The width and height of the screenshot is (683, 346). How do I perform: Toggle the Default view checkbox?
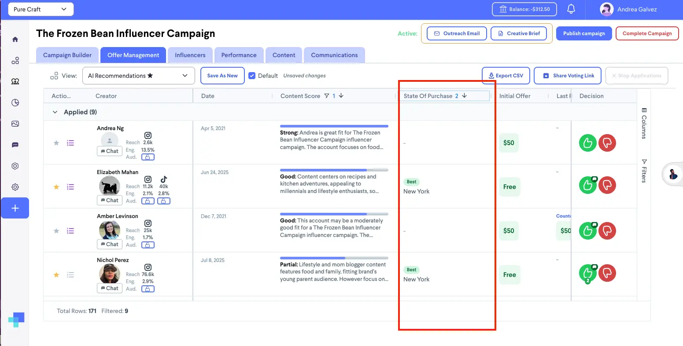(252, 76)
